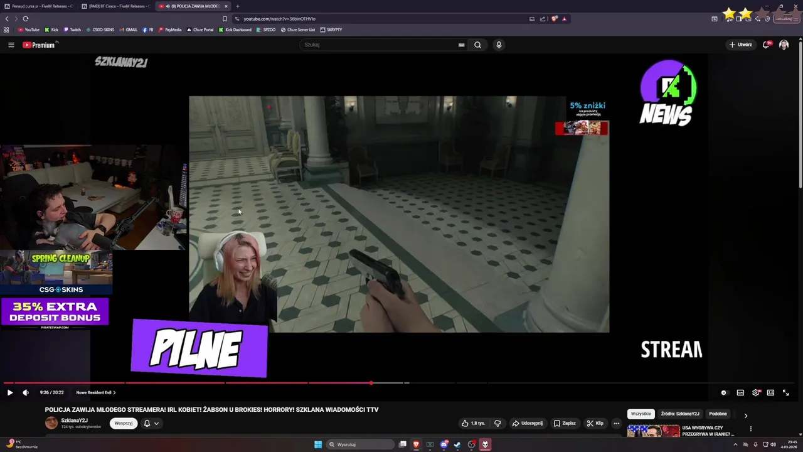Screen dimensions: 803x452
Task: Open chapter Nowe Resident Evil
Action: (96, 392)
